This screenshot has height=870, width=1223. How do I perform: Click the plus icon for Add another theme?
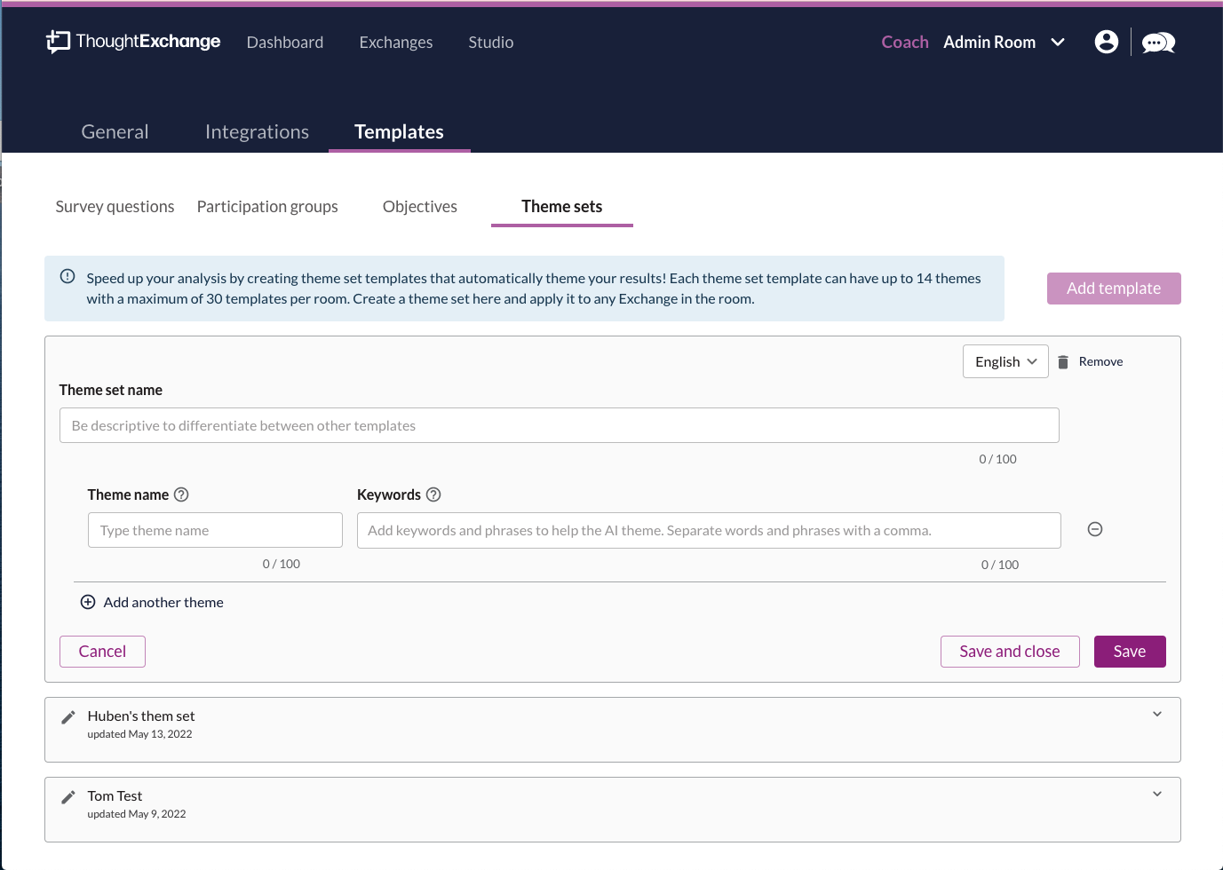click(88, 602)
